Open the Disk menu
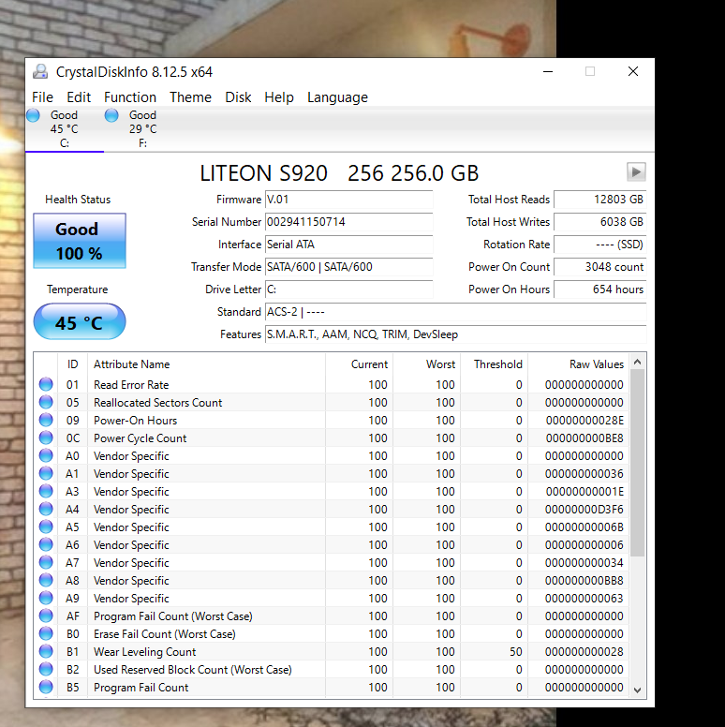The height and width of the screenshot is (727, 725). [238, 97]
